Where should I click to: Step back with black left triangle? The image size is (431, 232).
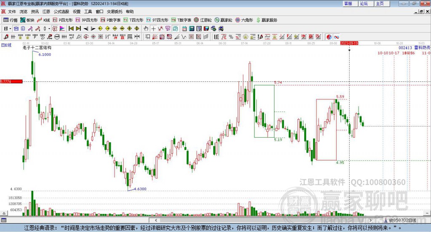(86, 29)
